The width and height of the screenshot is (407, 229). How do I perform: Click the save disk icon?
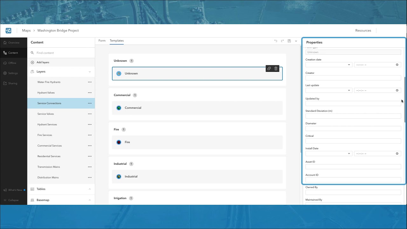point(289,41)
